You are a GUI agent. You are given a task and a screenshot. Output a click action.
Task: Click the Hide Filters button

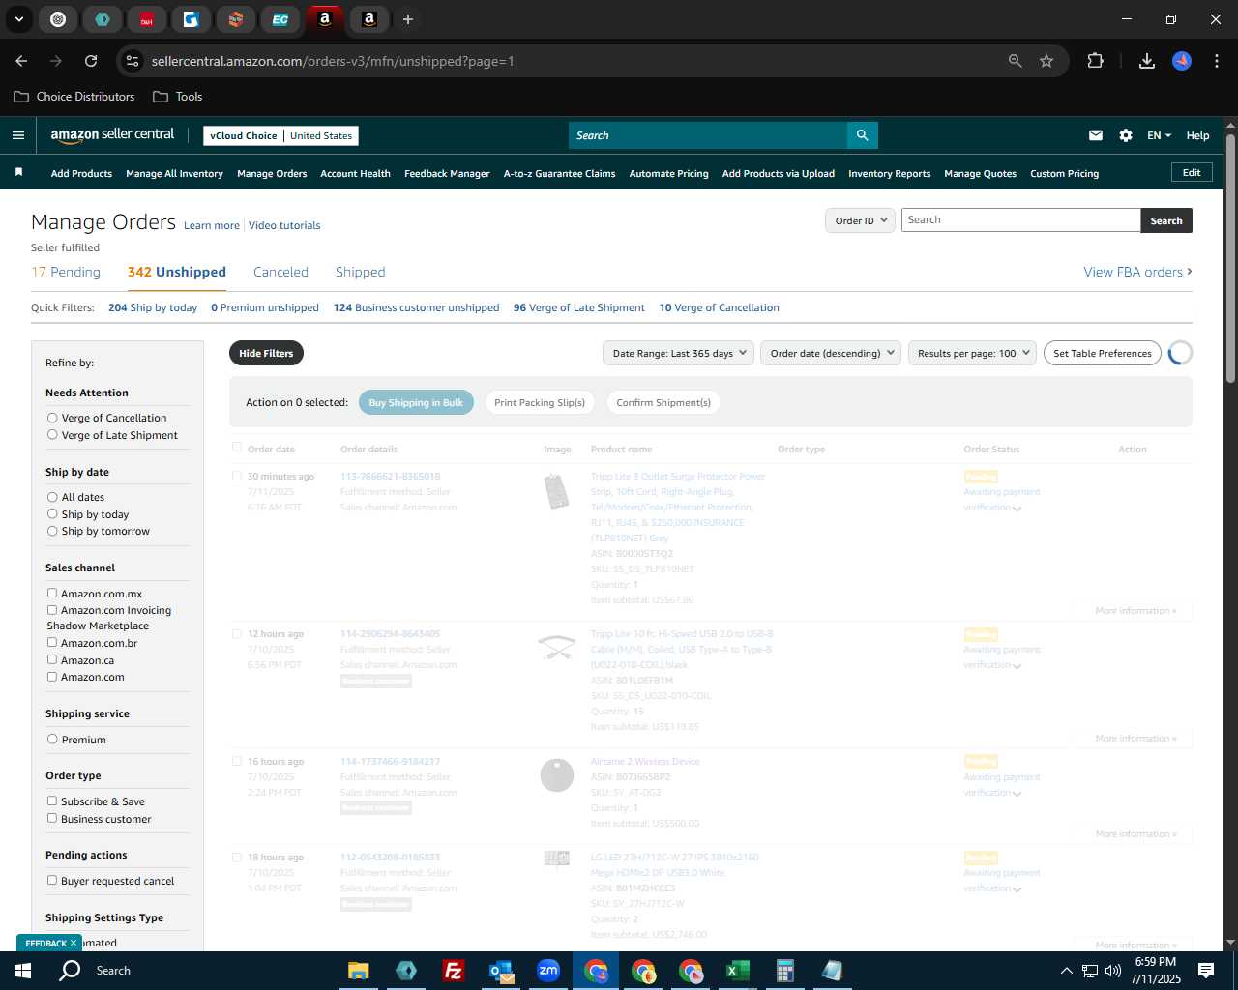tap(266, 353)
